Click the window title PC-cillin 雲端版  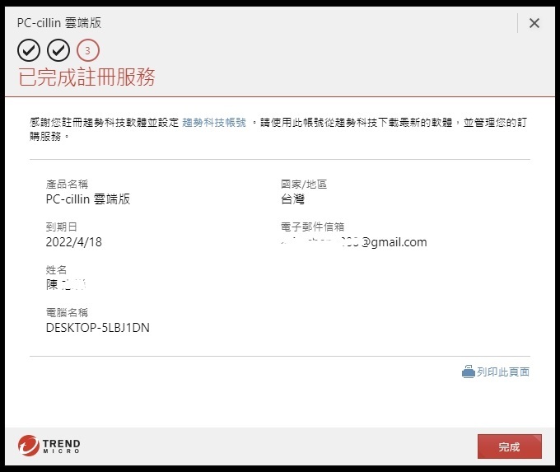59,23
